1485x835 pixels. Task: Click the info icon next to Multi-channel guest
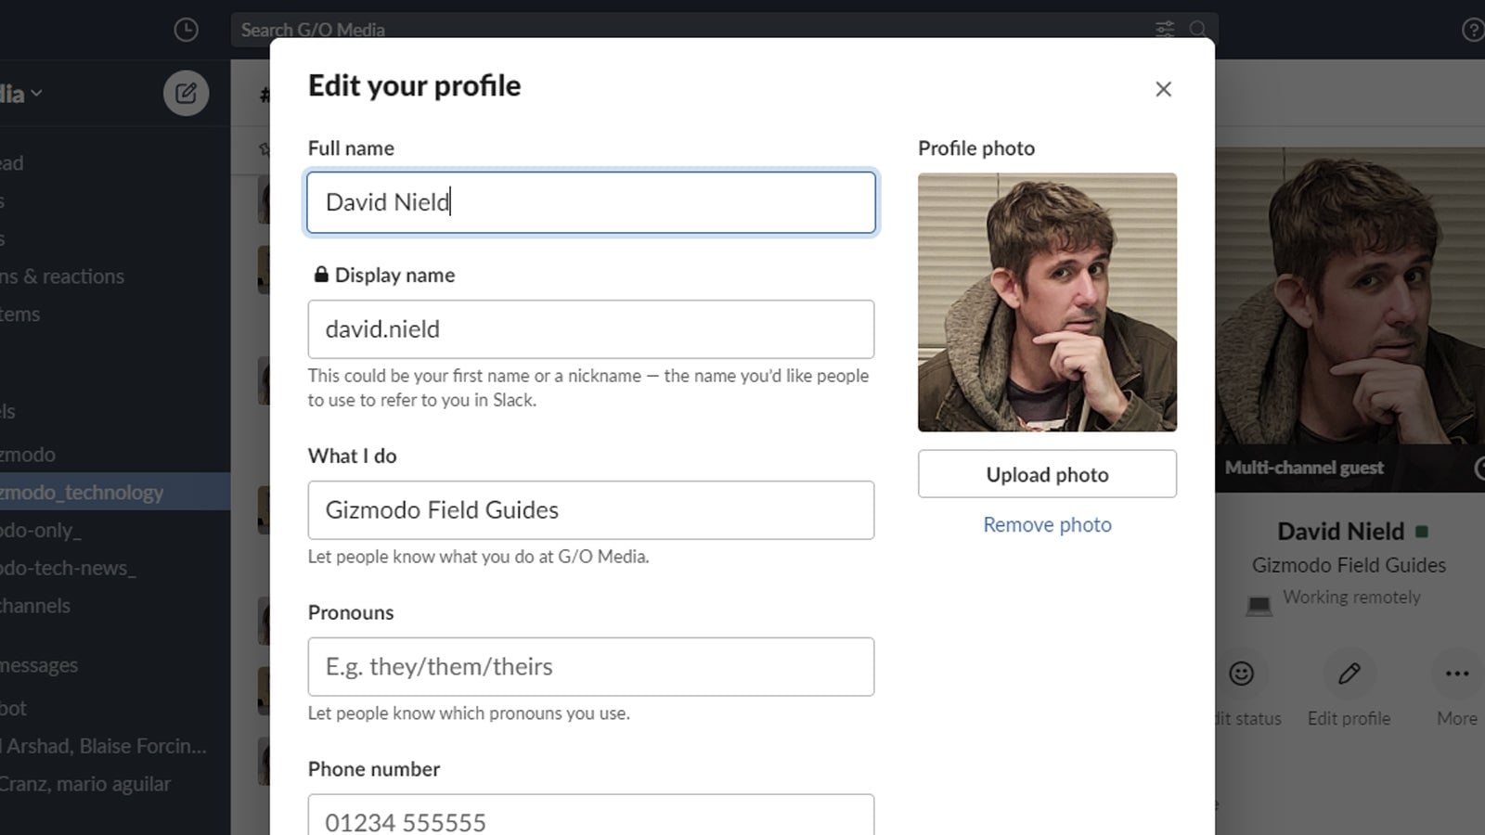click(x=1479, y=469)
